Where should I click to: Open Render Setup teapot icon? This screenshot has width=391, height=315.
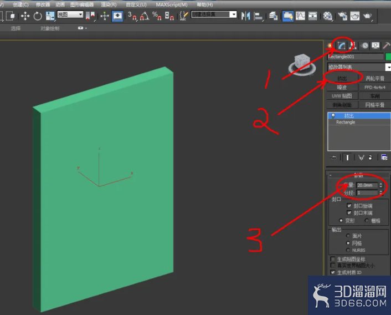[343, 16]
